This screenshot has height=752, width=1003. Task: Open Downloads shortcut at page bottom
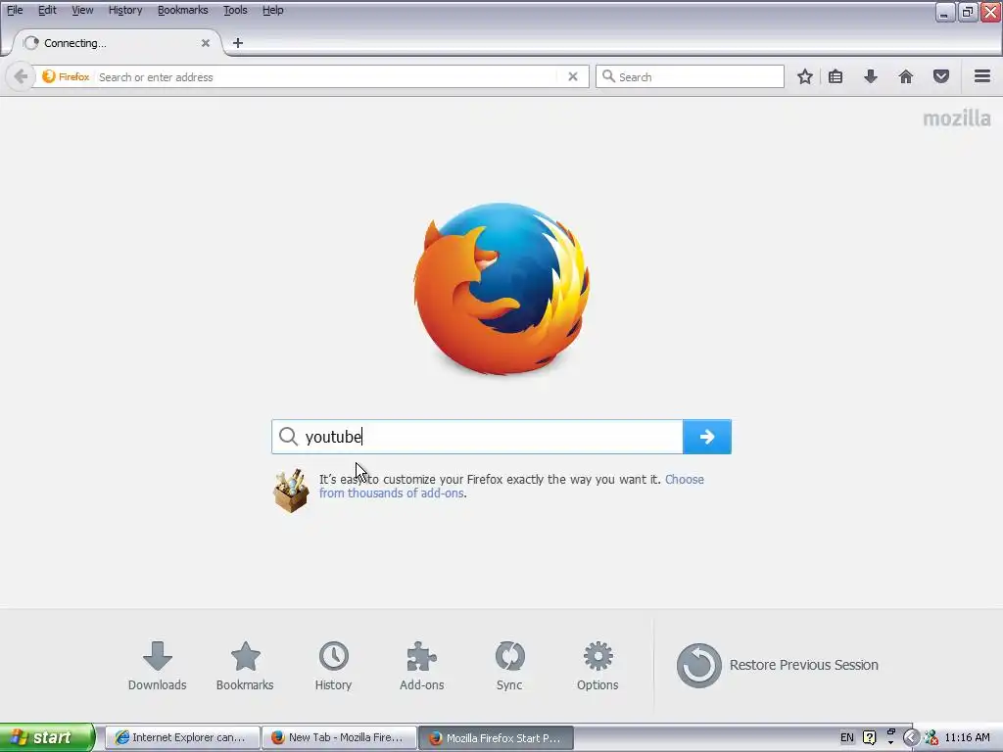click(x=158, y=666)
